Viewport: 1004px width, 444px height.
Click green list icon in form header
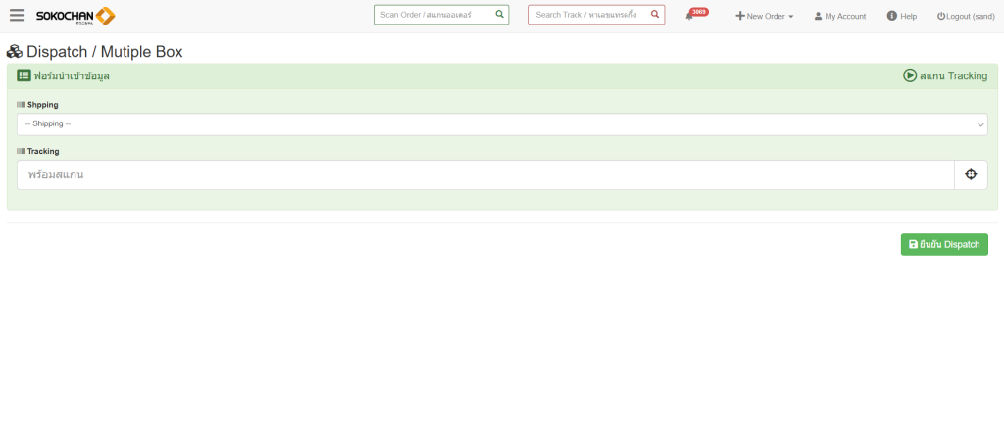(24, 75)
